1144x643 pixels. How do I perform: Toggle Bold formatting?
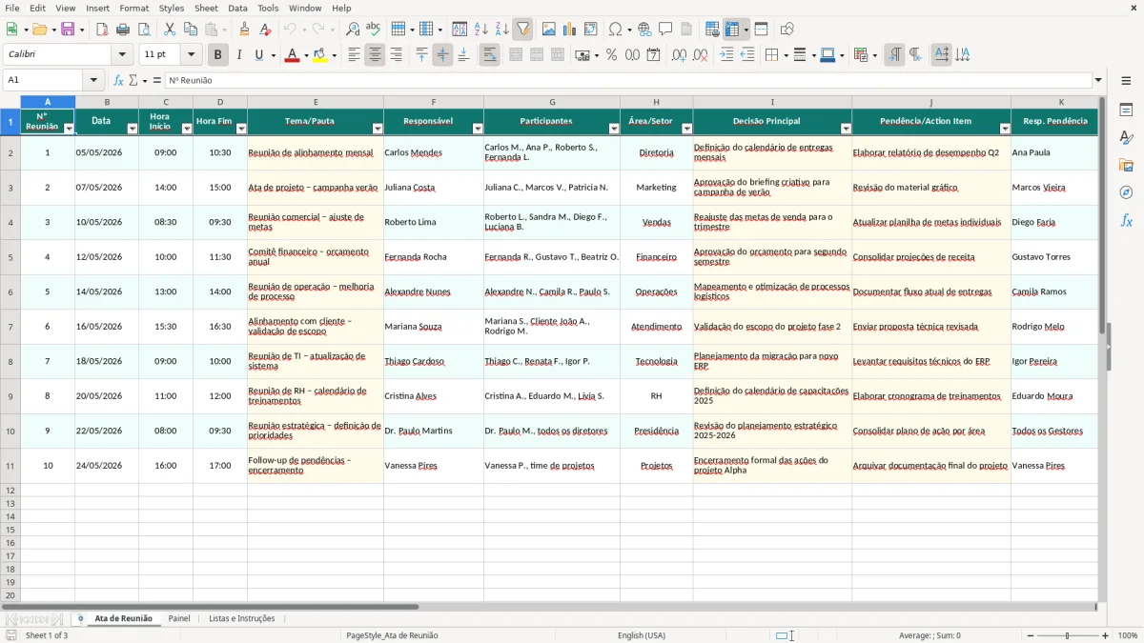pos(217,55)
